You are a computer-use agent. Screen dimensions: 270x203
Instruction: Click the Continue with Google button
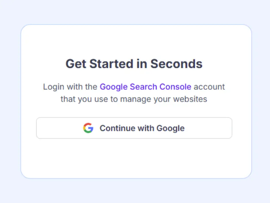134,128
